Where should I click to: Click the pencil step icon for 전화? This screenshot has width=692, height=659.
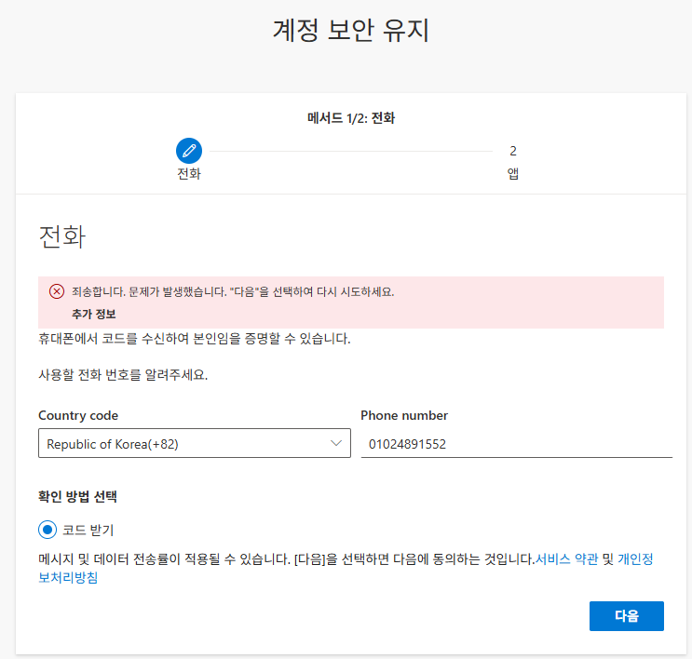189,151
